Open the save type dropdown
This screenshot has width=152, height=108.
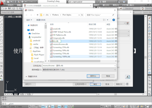[115, 70]
